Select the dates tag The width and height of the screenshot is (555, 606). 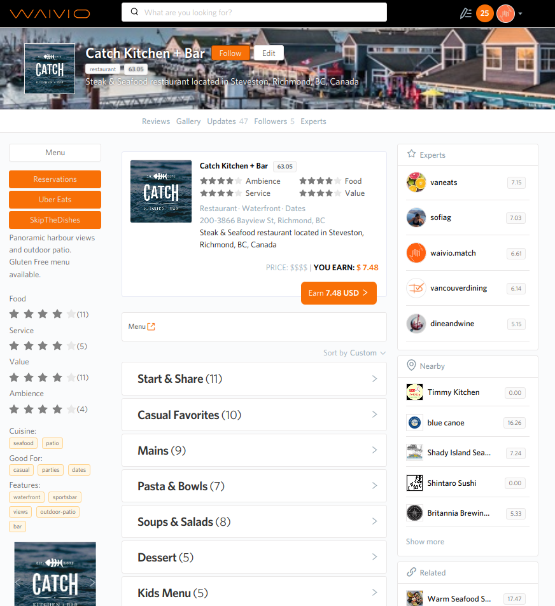coord(79,470)
